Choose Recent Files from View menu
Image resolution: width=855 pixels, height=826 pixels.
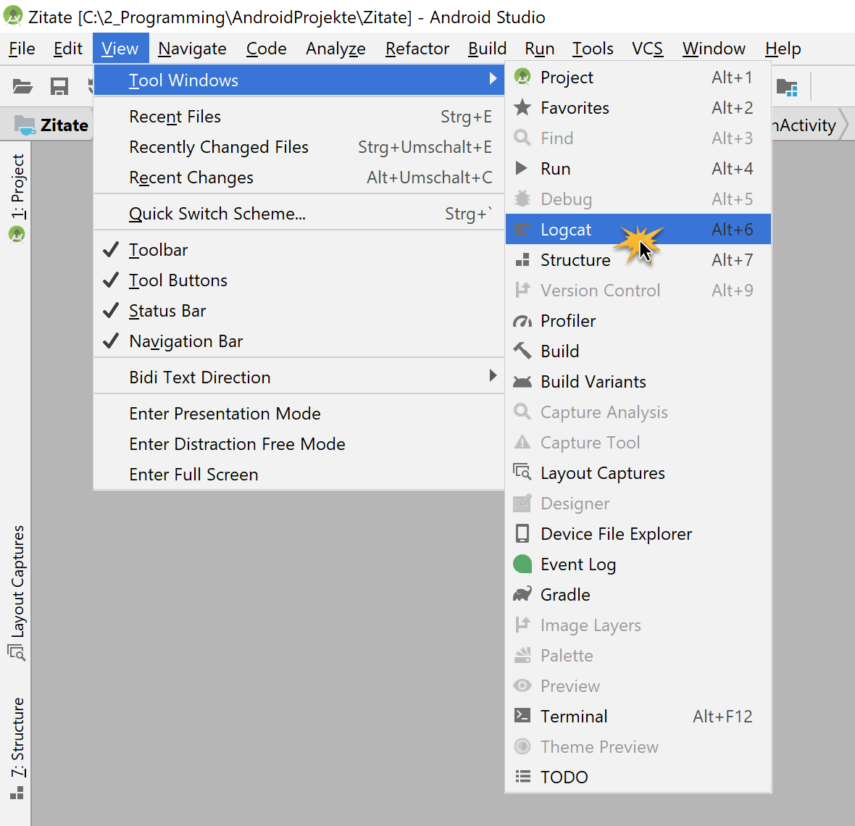(299, 117)
